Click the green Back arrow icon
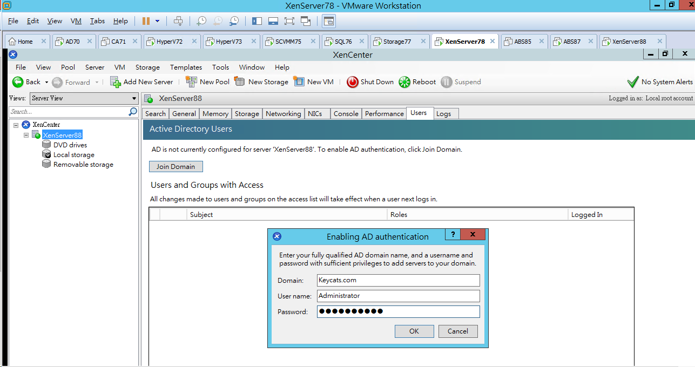 18,82
